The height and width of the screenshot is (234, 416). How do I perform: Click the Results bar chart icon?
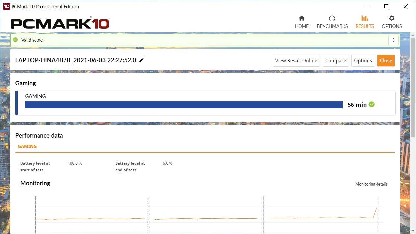(x=365, y=18)
